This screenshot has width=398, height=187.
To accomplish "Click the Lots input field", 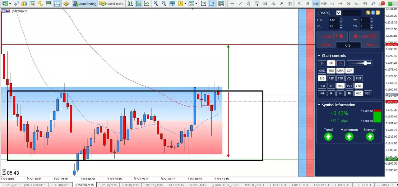I will [334, 20].
